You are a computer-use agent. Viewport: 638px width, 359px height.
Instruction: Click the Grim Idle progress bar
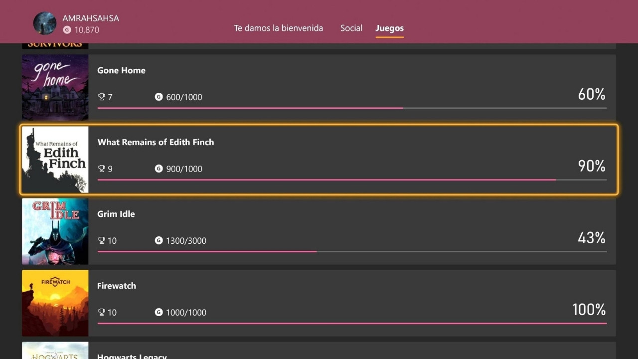point(351,251)
